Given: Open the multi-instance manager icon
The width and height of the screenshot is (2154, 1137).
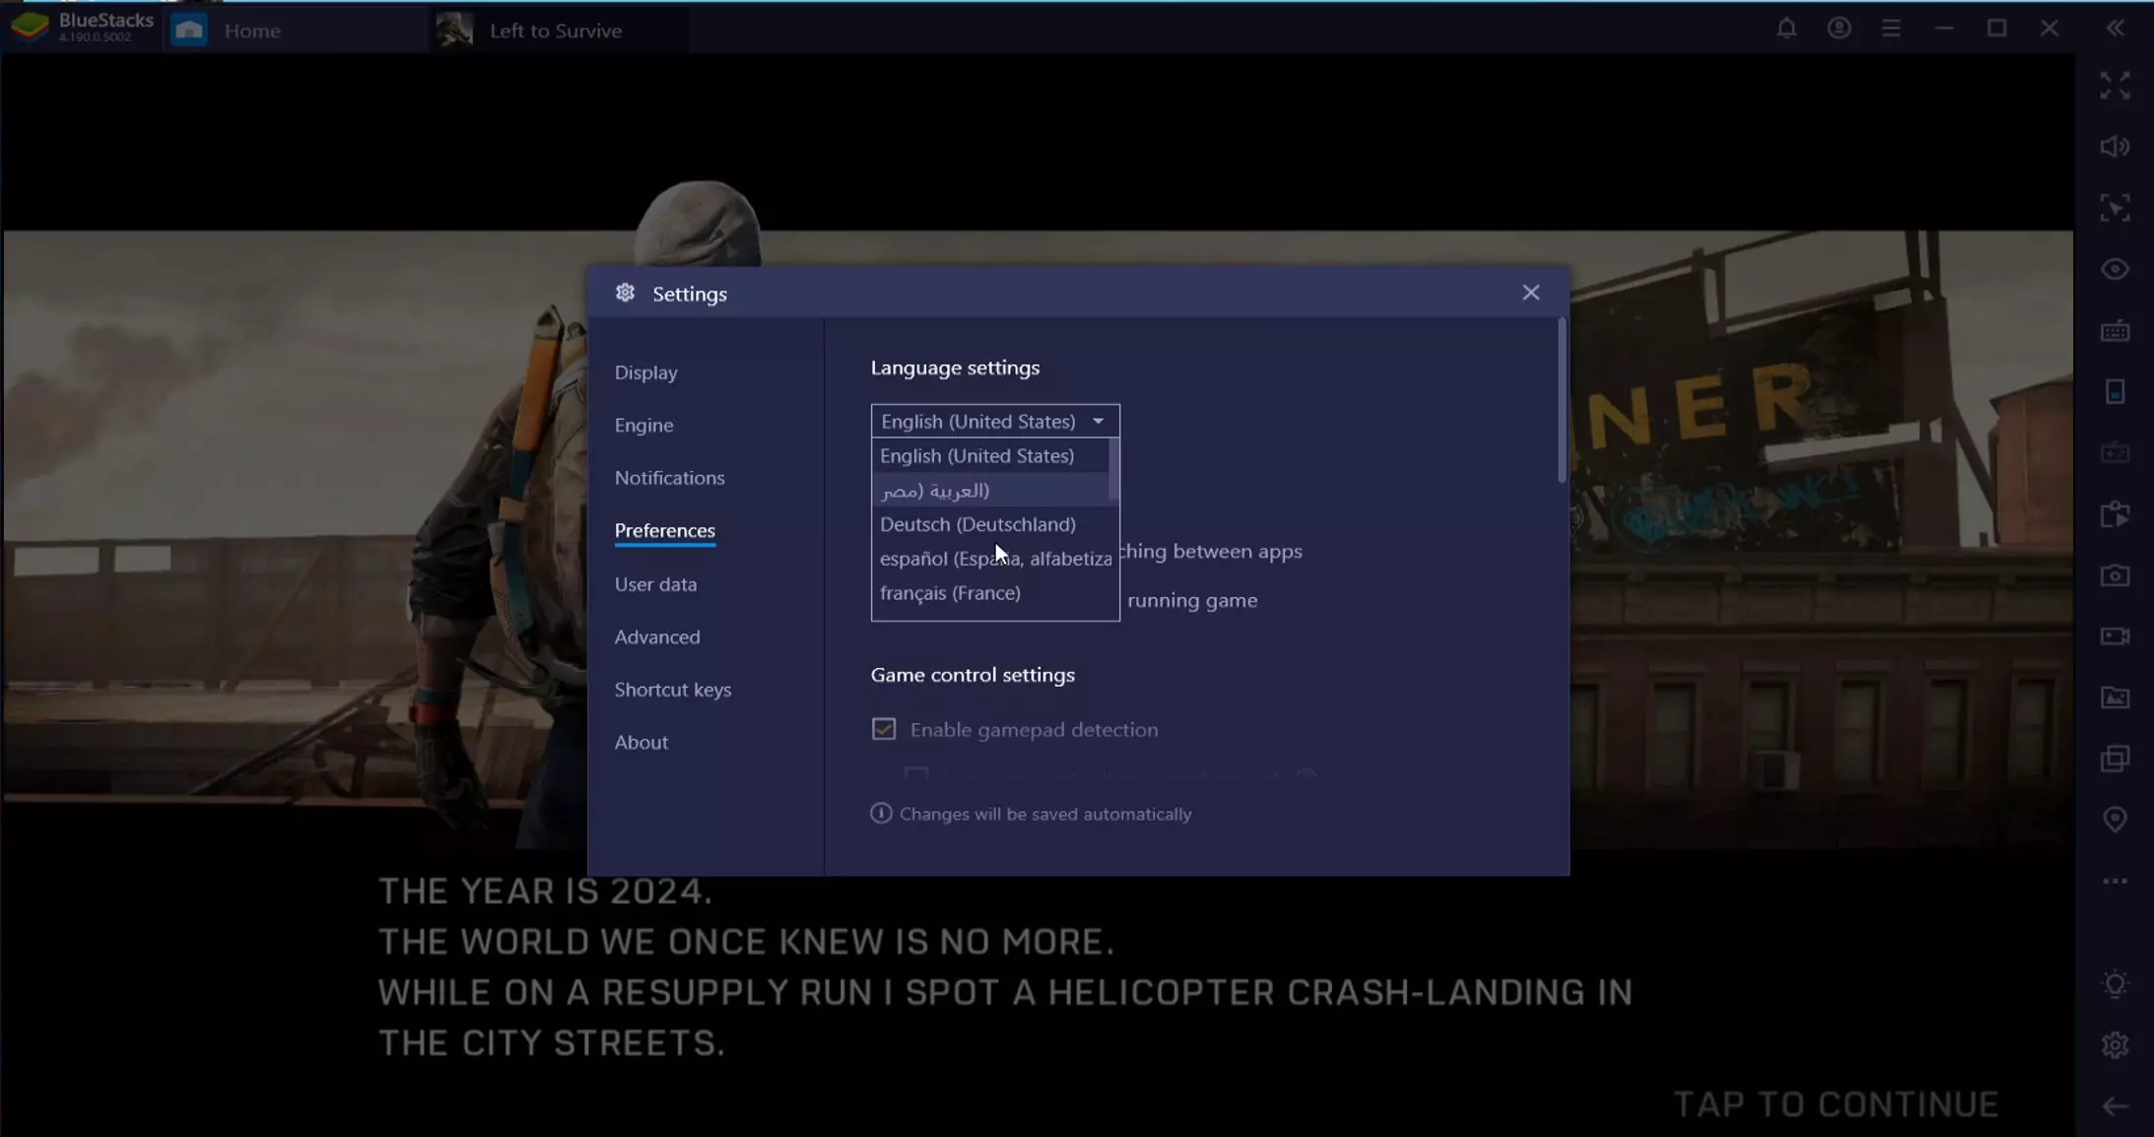Looking at the screenshot, I should 2115,759.
